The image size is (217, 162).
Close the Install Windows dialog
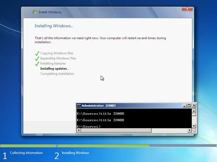pos(187,9)
